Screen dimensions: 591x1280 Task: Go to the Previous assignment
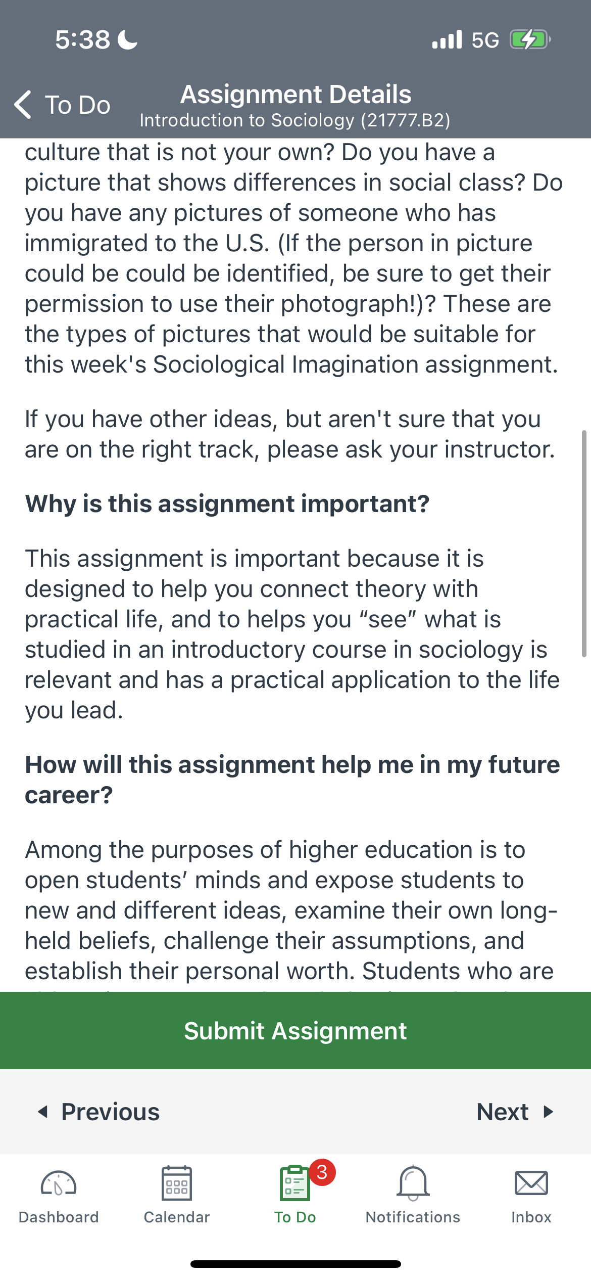click(x=99, y=1112)
